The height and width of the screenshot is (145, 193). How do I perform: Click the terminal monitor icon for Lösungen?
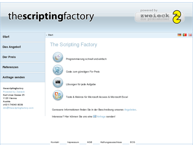[x=58, y=82]
